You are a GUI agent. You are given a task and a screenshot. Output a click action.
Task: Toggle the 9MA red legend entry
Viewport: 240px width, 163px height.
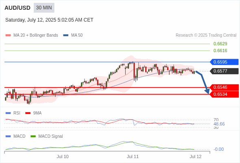point(33,113)
